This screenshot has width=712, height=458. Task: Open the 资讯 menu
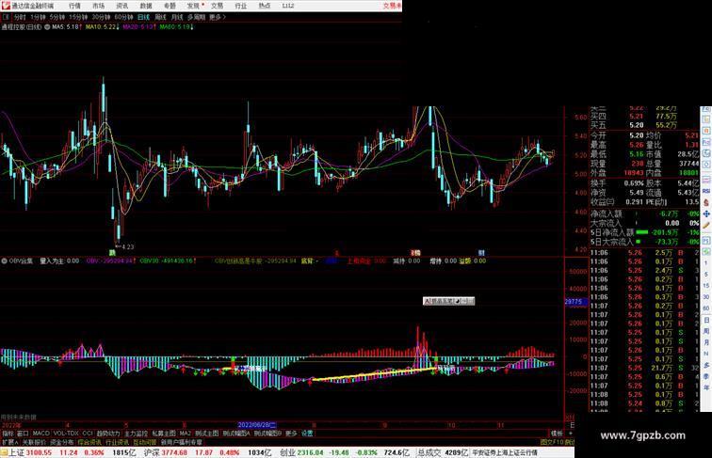(x=121, y=6)
